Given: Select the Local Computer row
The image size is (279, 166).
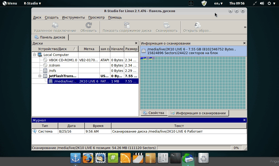Looking at the screenshot, I should (x=85, y=55).
